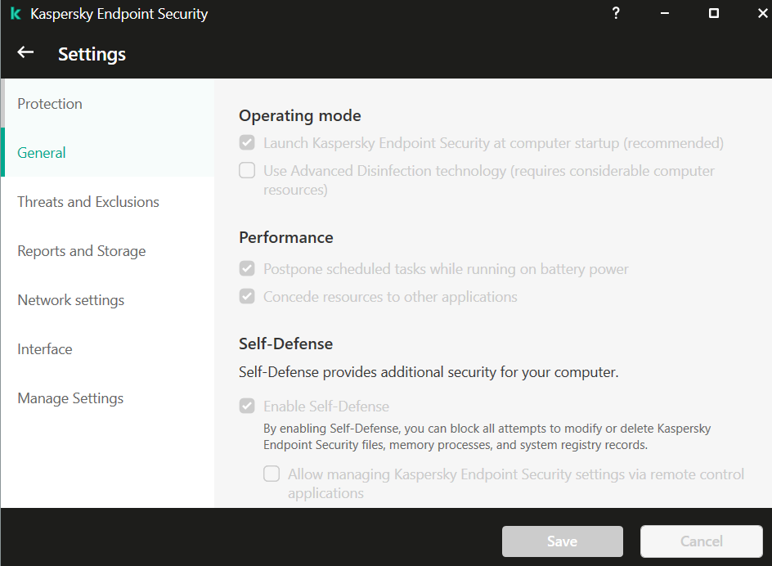Select the General settings section
Viewport: 772px width, 566px height.
(x=42, y=153)
